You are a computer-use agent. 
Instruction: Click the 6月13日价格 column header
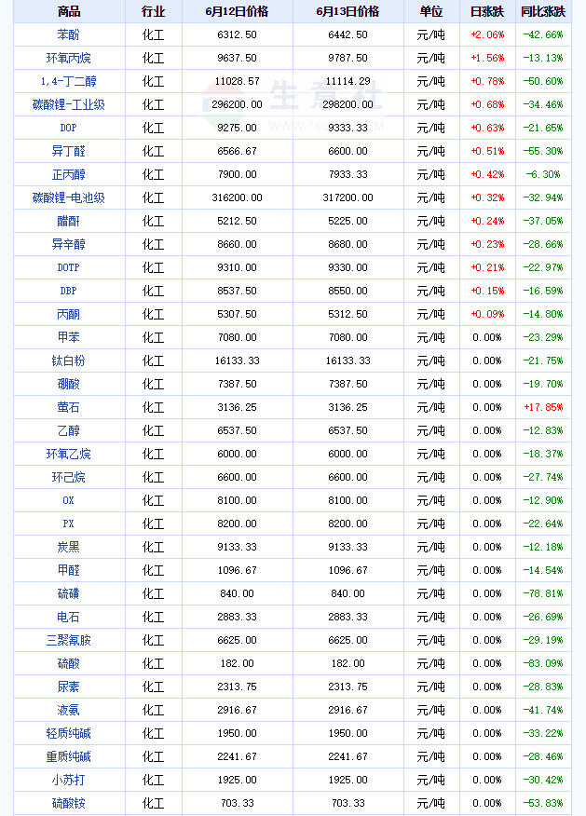[348, 11]
